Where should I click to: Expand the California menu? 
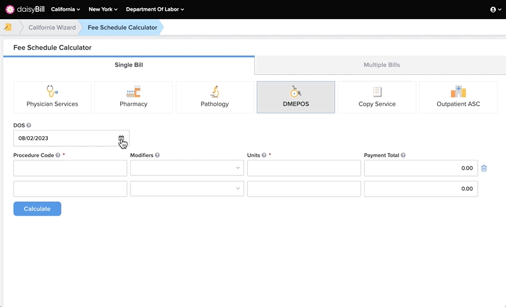click(66, 10)
